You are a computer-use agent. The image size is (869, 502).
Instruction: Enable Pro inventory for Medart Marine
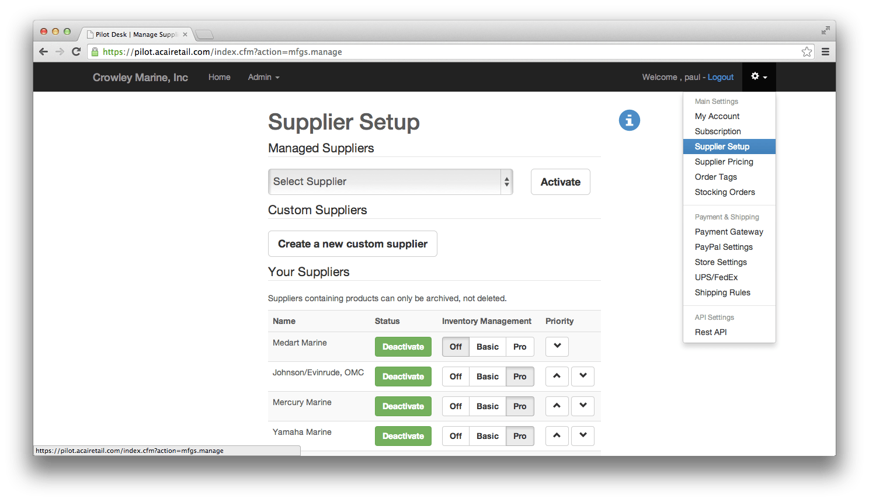[520, 346]
